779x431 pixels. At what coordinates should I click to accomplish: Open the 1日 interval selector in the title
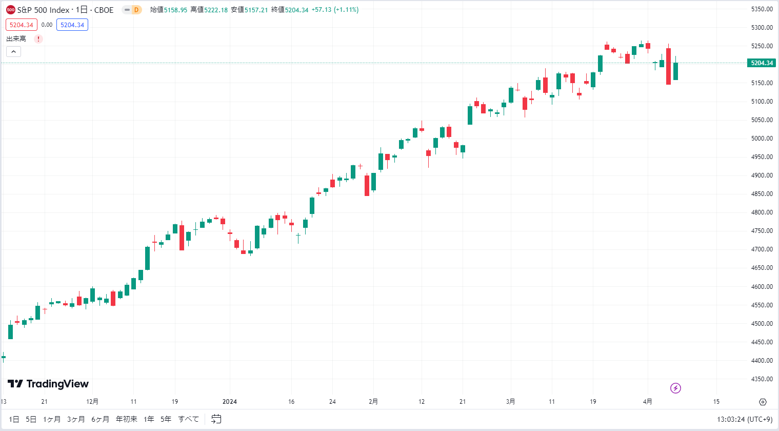click(x=82, y=10)
